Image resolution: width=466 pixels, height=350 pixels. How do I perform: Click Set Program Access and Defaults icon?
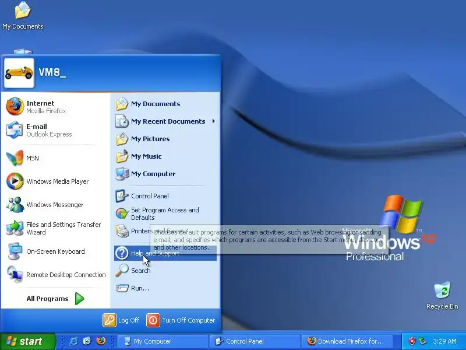122,213
